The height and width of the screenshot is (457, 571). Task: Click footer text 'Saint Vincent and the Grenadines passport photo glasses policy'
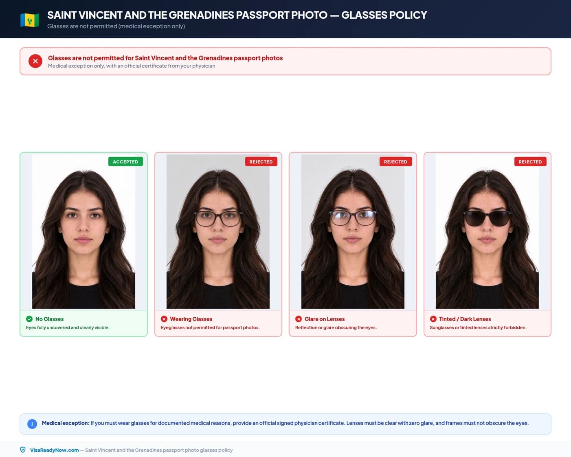159,450
